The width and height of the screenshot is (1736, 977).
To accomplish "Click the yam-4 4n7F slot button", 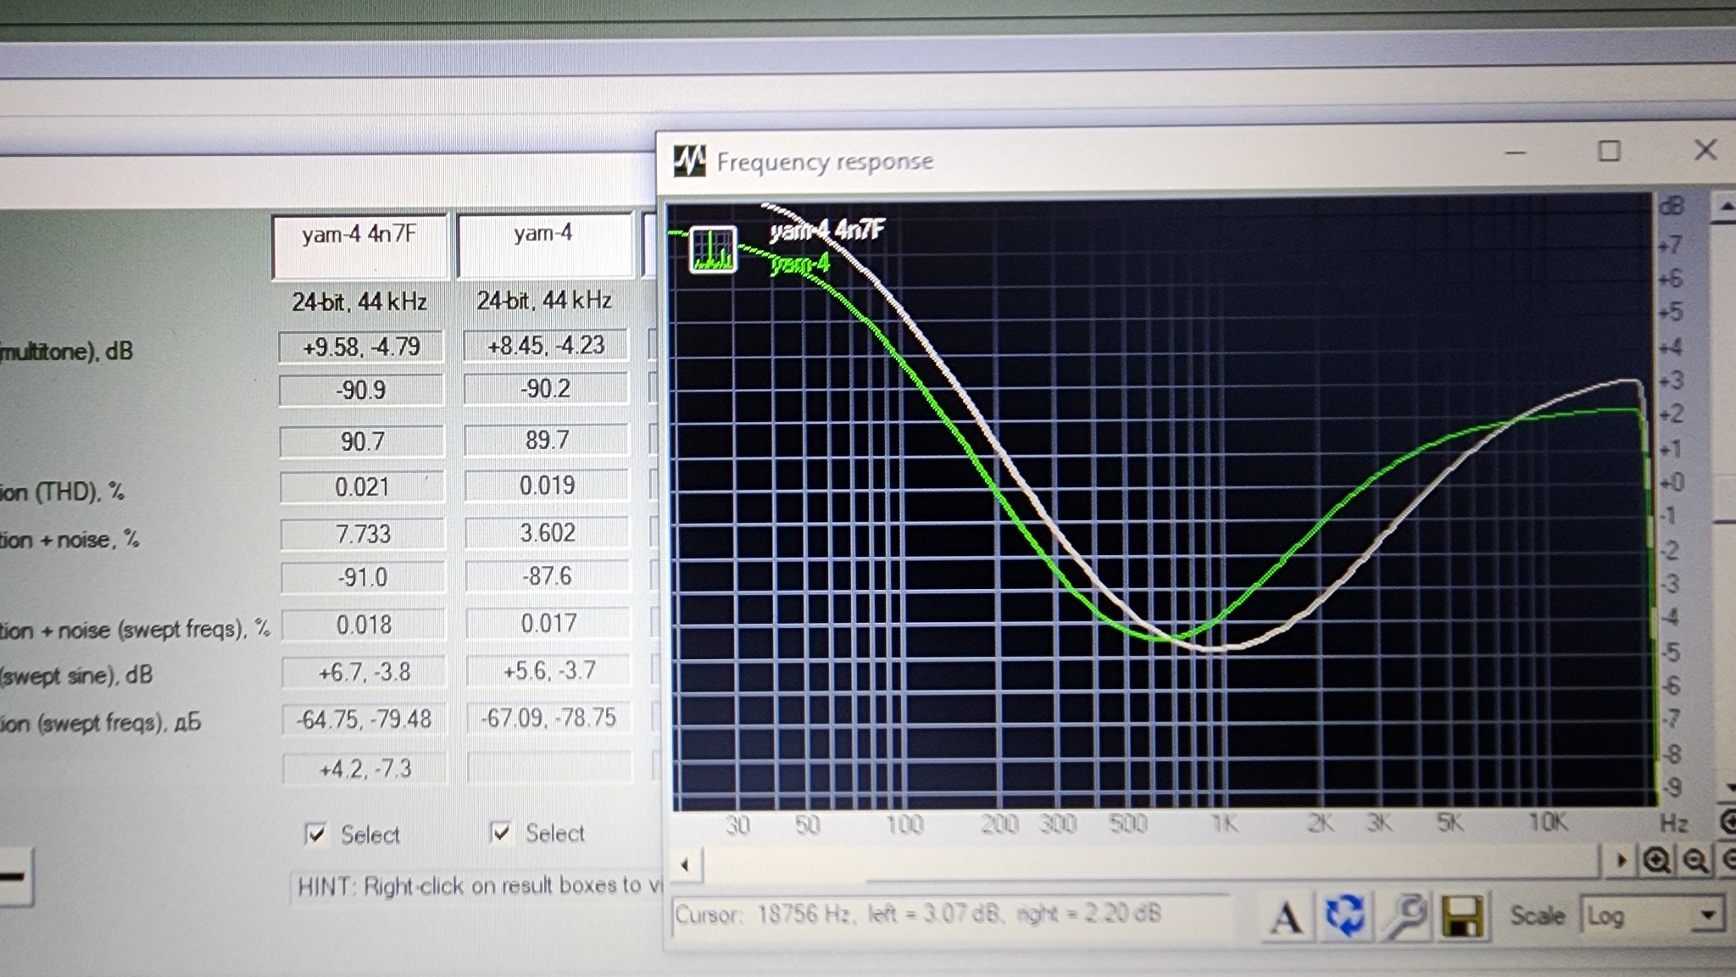I will [359, 247].
